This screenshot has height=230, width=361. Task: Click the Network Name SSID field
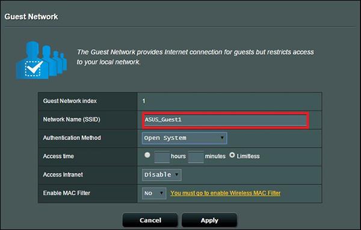(226, 120)
